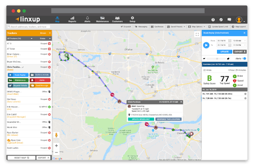This screenshot has height=166, width=254.
Task: Click the Reset Map button
Action: 22,158
